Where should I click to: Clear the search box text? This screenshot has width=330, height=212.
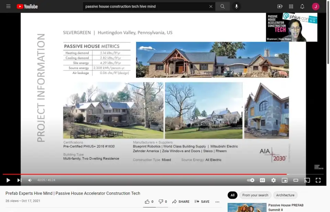211,7
